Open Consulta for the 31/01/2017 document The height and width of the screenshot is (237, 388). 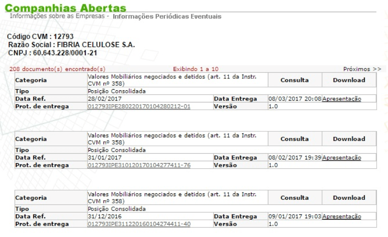pos(295,139)
